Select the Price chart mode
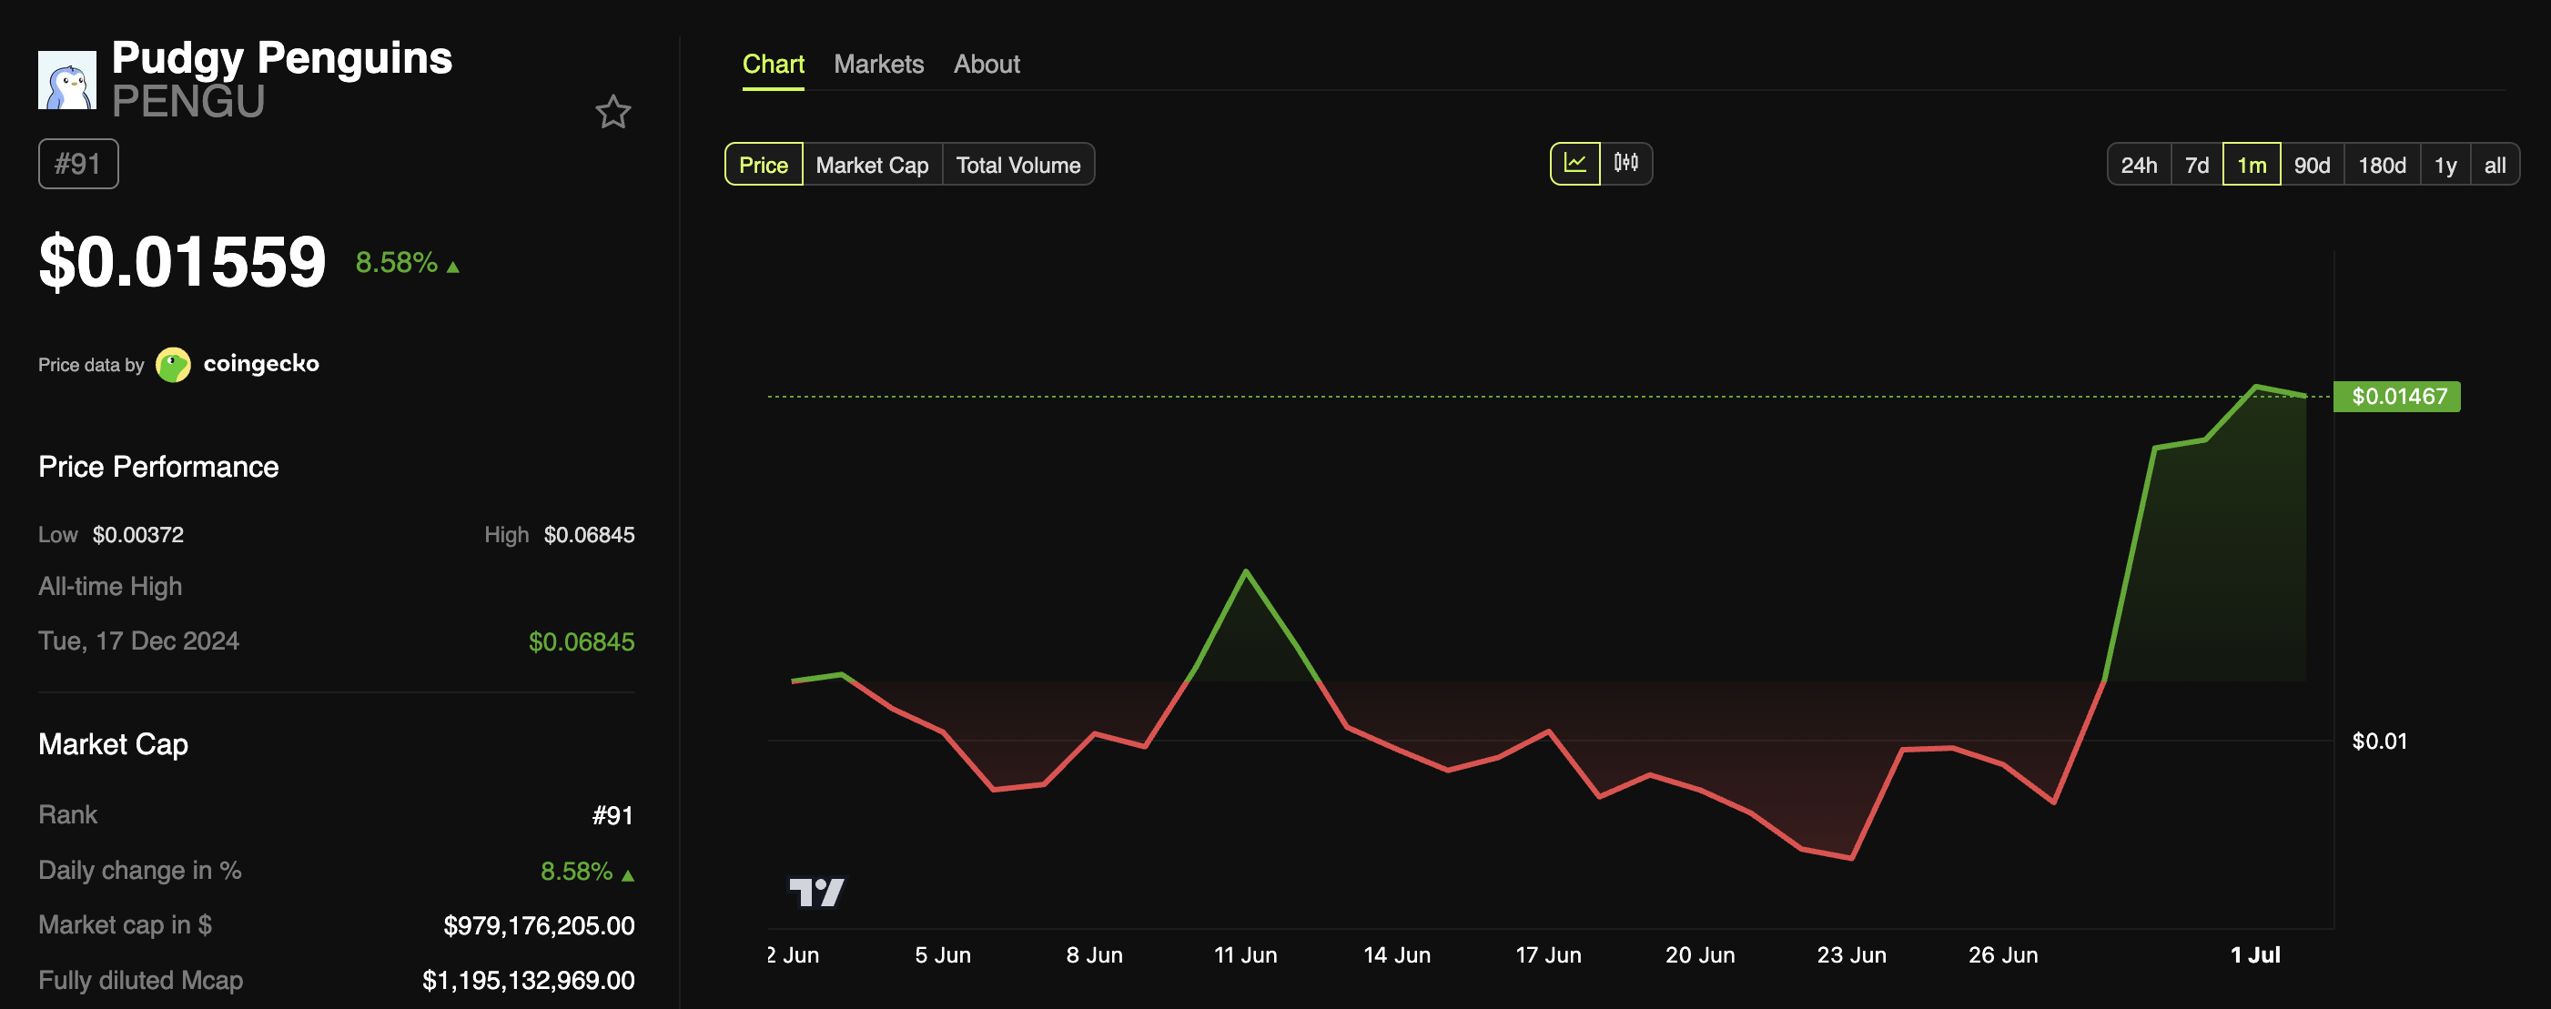The height and width of the screenshot is (1009, 2551). tap(763, 165)
